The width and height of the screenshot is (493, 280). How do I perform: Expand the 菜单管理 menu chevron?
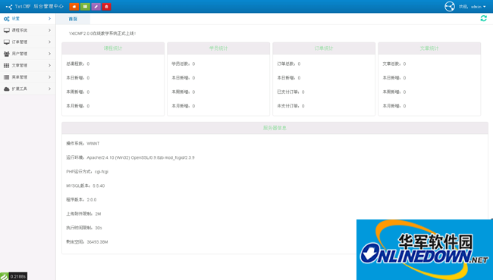point(49,77)
